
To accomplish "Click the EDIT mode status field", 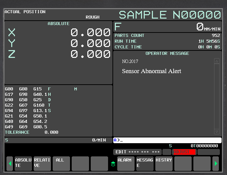I will point(137,152).
